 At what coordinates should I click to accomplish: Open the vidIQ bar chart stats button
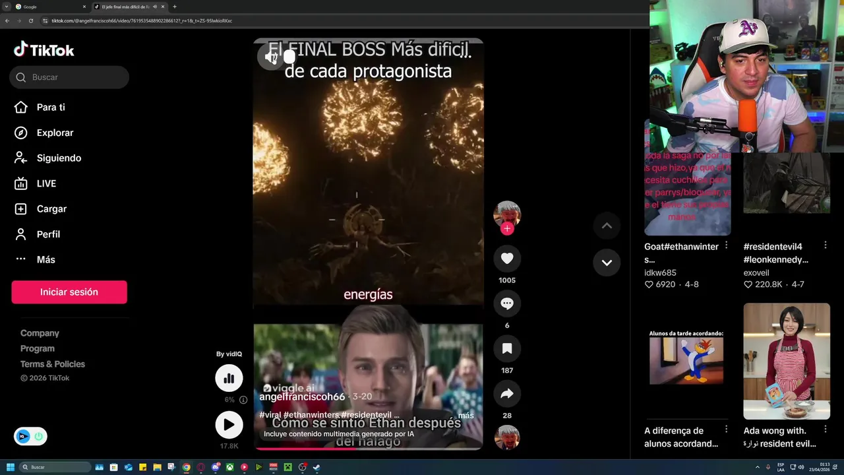229,378
